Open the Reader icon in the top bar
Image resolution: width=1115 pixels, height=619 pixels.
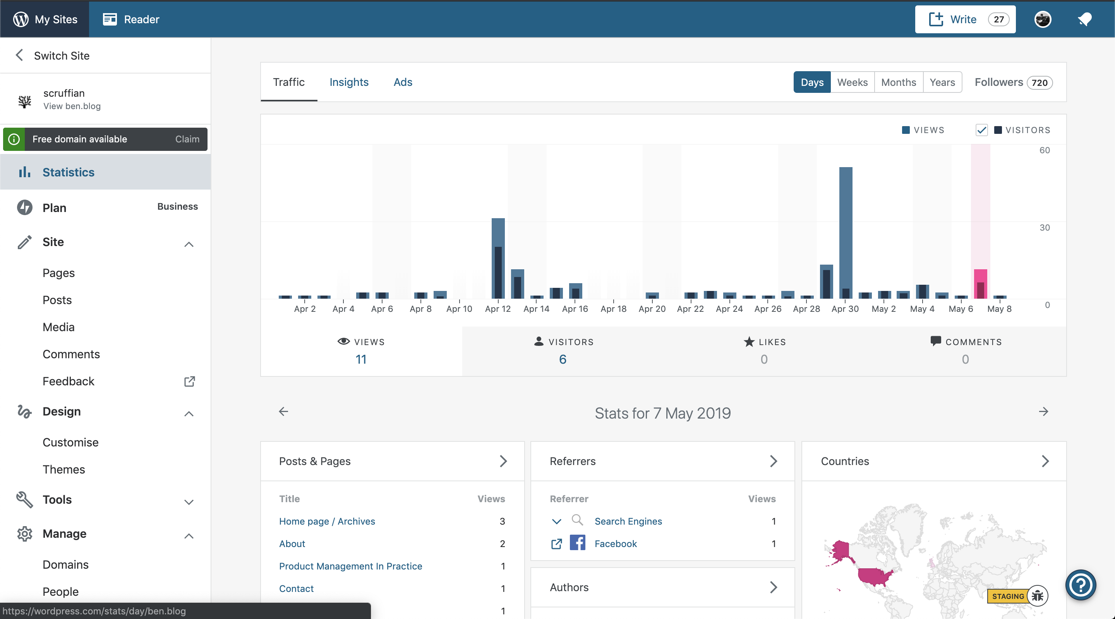110,19
